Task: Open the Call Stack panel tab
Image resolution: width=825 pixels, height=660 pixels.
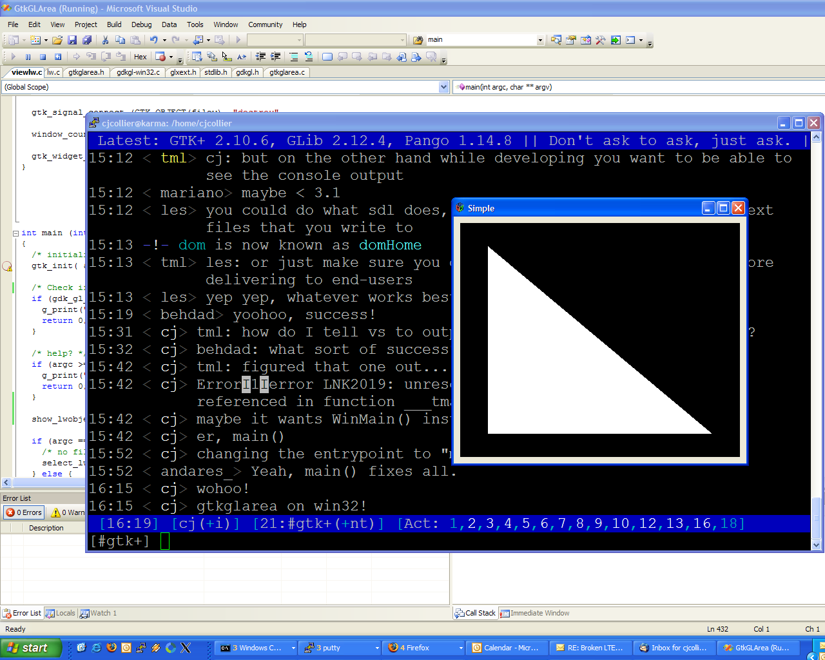Action: point(475,613)
